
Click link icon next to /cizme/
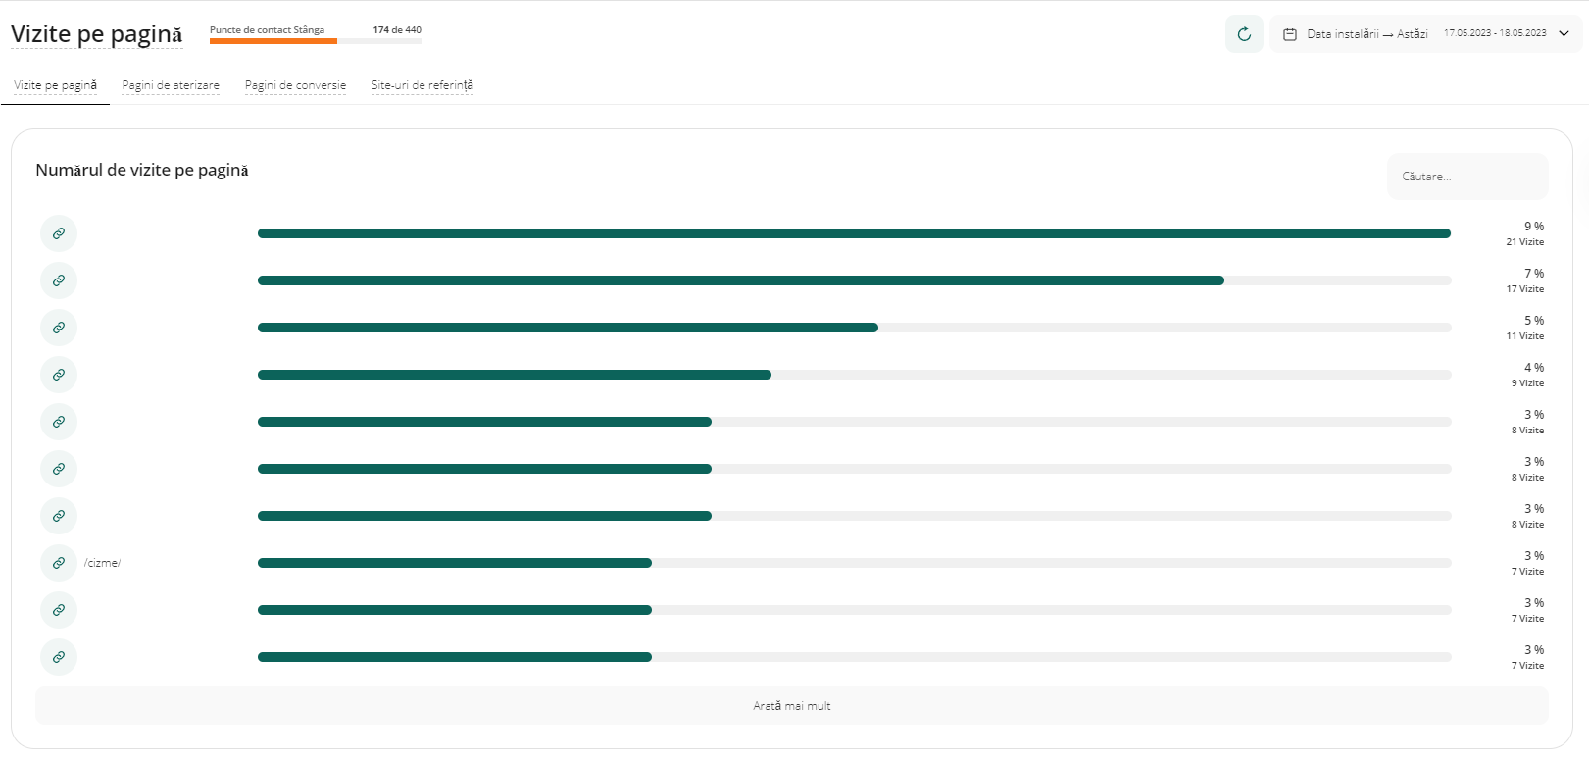[x=59, y=563]
